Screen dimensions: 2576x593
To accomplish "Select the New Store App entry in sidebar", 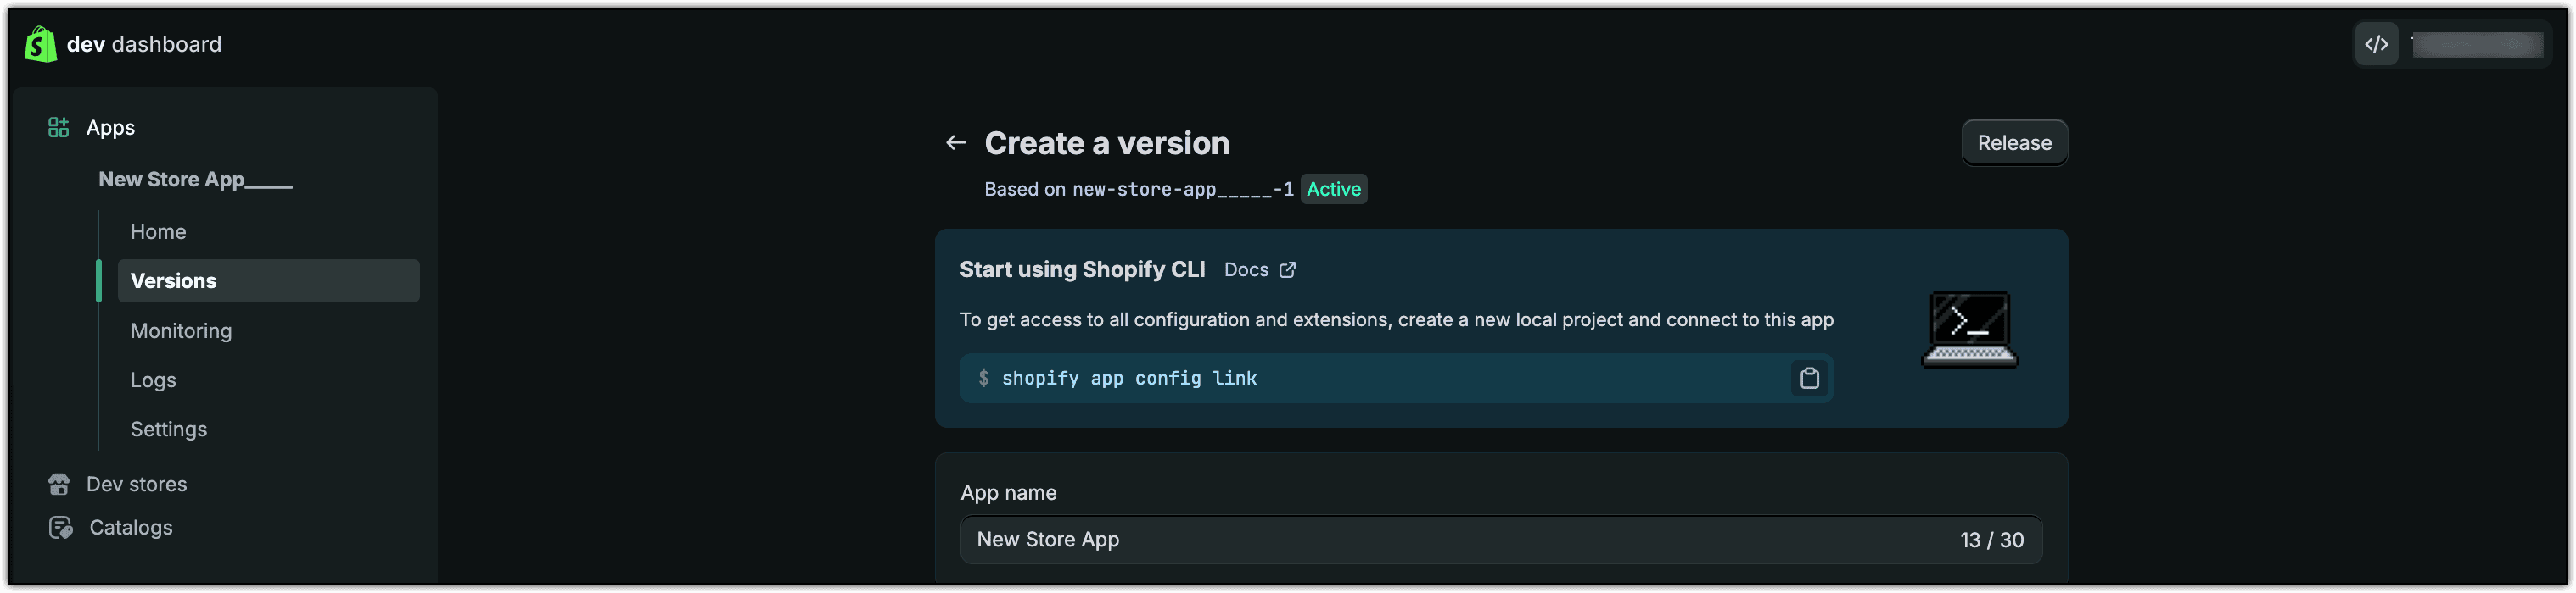I will point(195,180).
